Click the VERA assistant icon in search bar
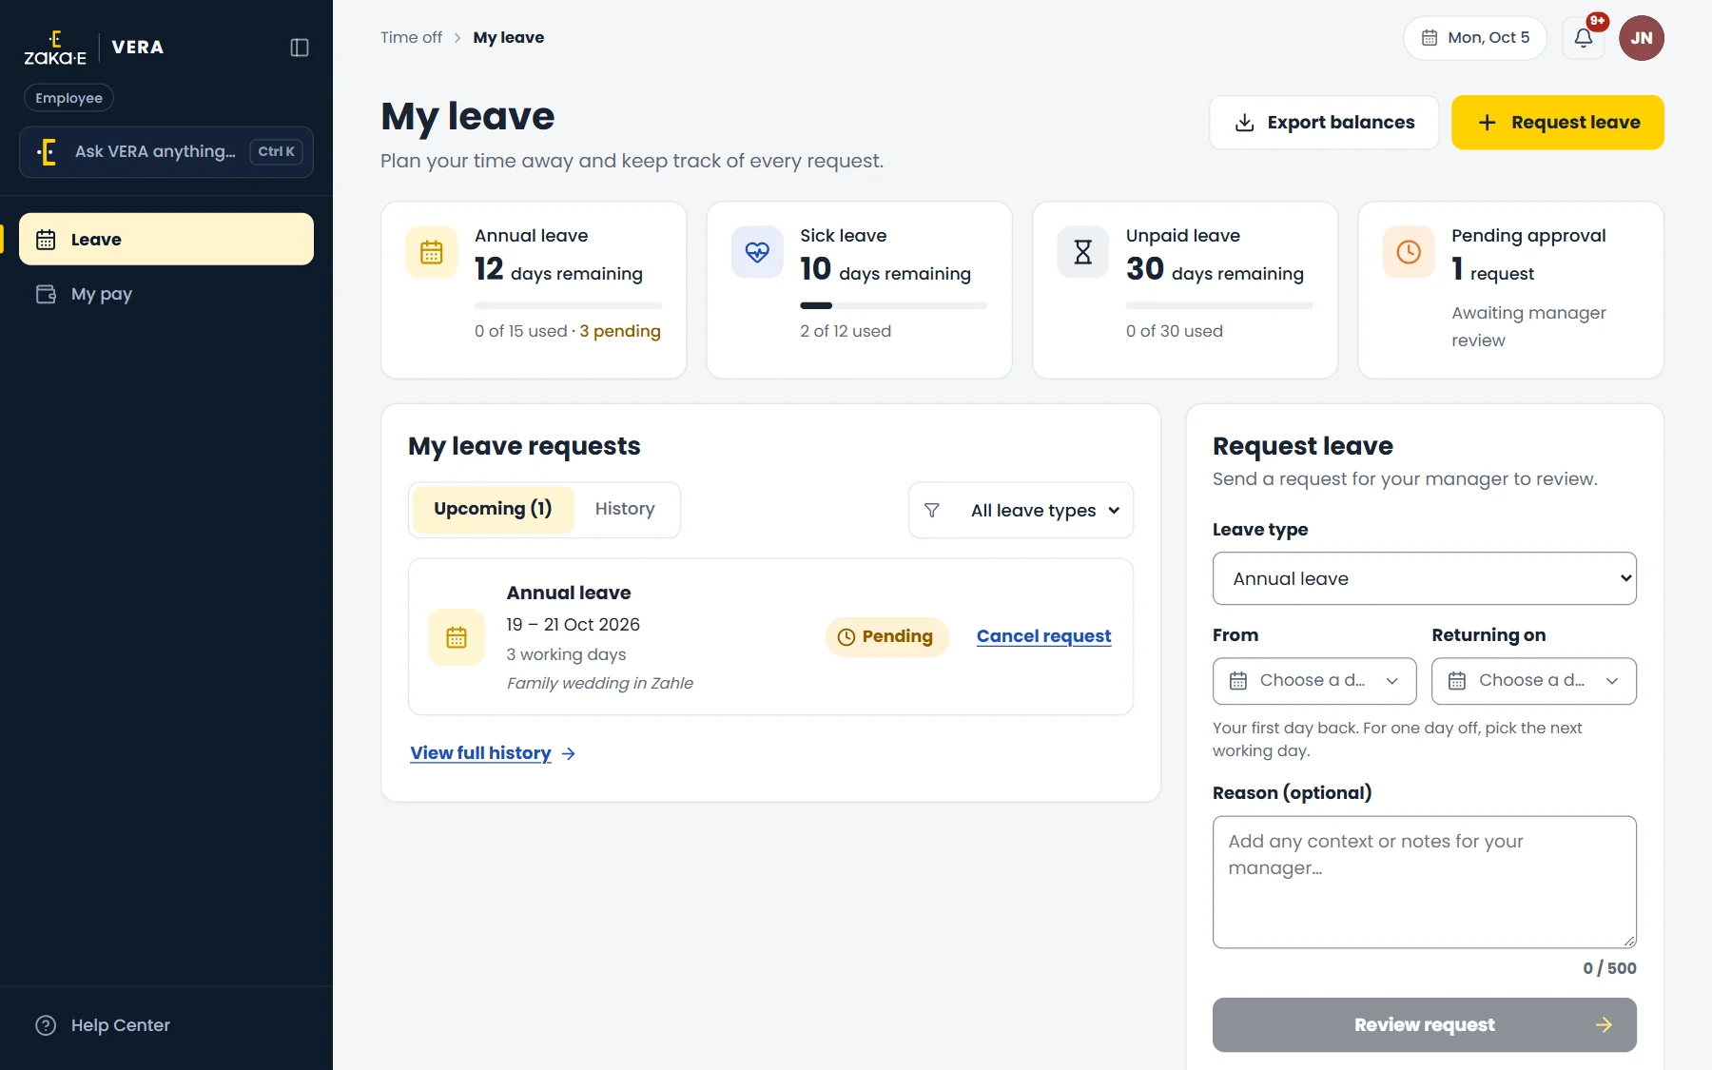The image size is (1712, 1070). click(47, 152)
